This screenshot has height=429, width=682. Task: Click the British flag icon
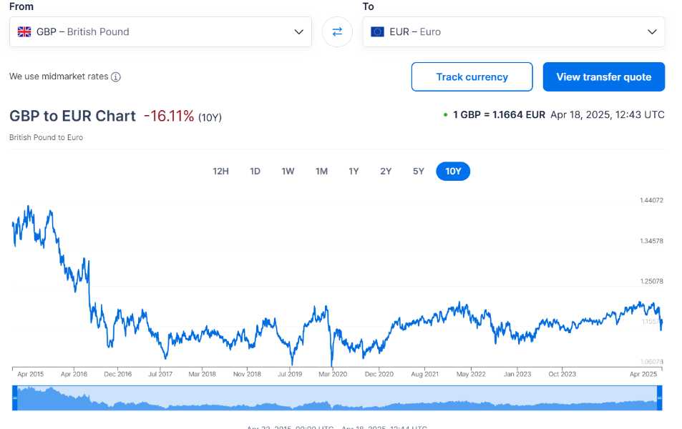[24, 31]
